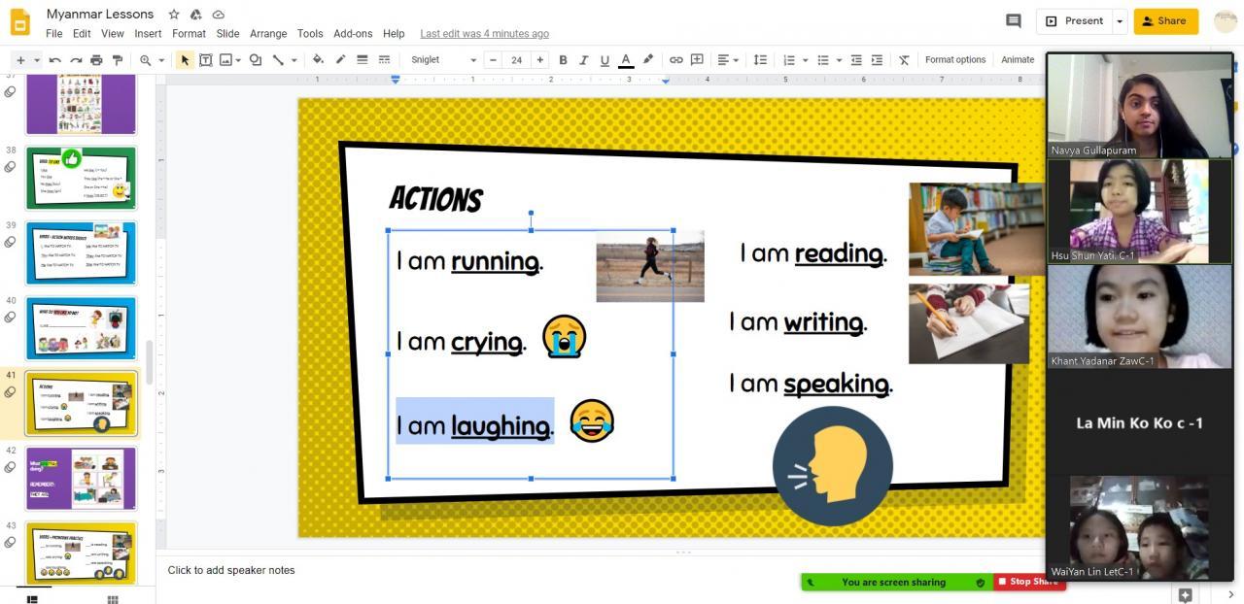Image resolution: width=1244 pixels, height=604 pixels.
Task: Print the presentation using the printer icon
Action: (x=96, y=60)
